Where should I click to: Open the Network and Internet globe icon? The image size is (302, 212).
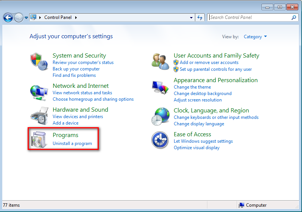pyautogui.click(x=39, y=93)
